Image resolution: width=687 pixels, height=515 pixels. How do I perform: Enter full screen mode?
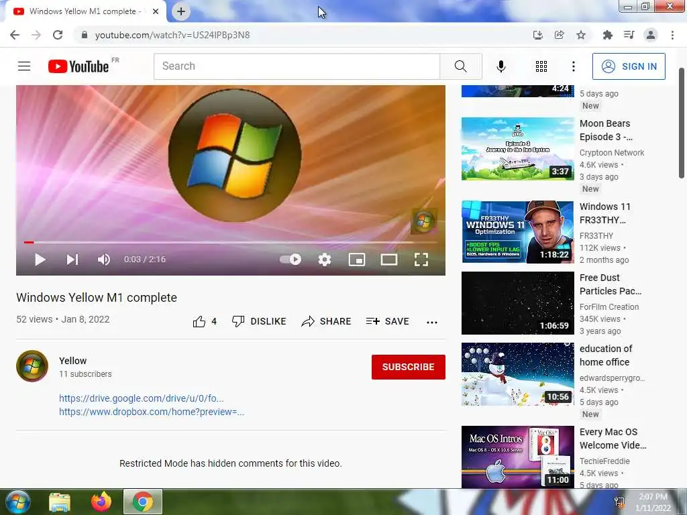421,260
